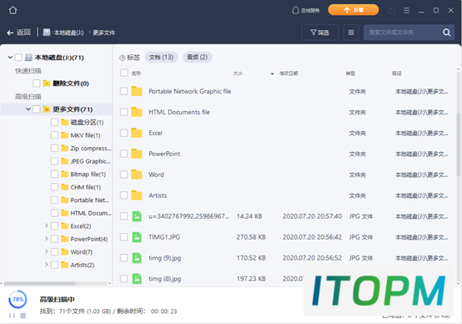
Task: Open the filter button
Action: point(320,33)
